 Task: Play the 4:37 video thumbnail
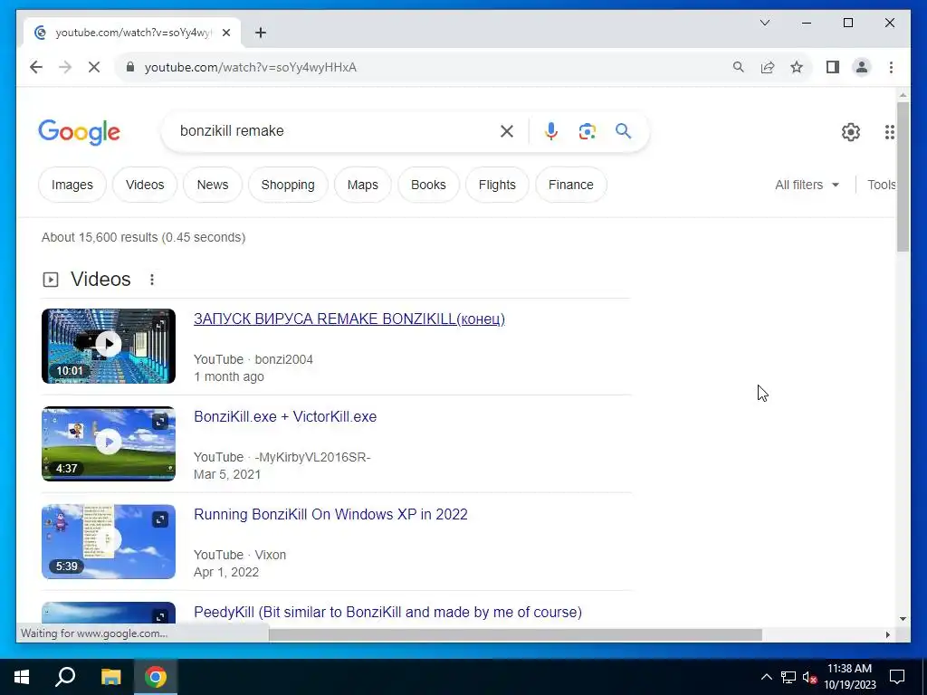109,442
